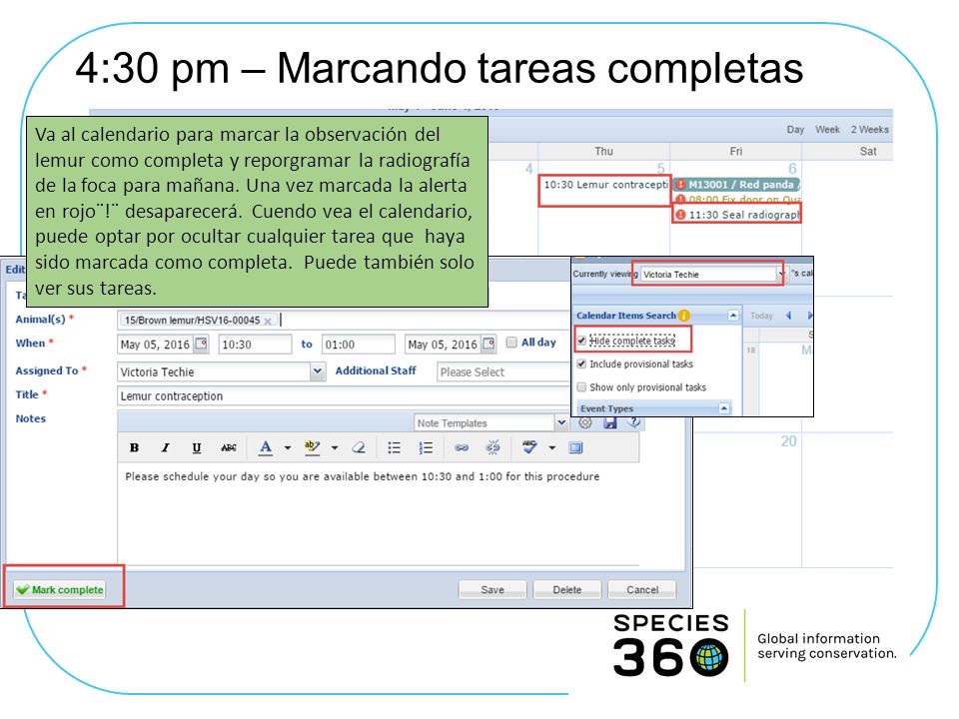Toggle strikethrough ABC formatting

229,448
